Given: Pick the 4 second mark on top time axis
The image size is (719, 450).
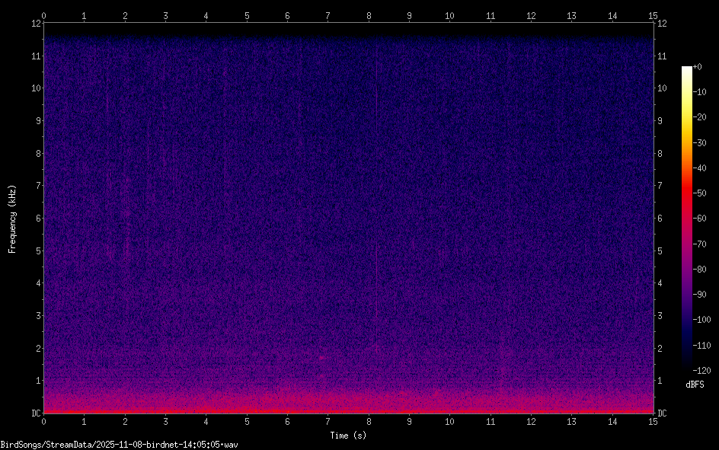Looking at the screenshot, I should click(206, 15).
